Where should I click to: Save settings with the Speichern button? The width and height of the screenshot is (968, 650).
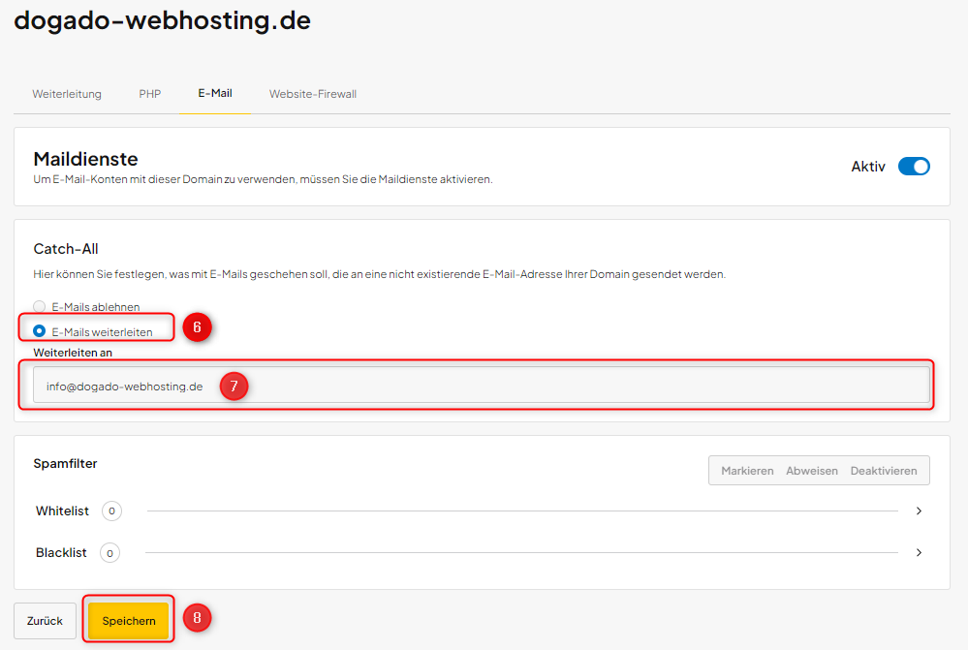tap(129, 621)
